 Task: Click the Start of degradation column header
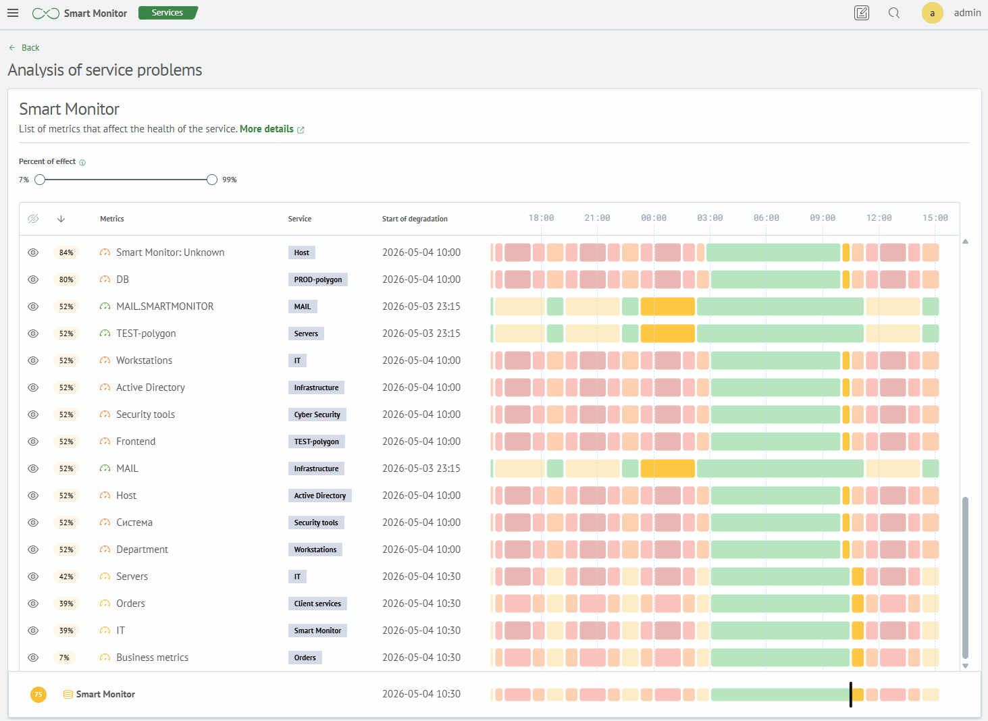pyautogui.click(x=415, y=219)
